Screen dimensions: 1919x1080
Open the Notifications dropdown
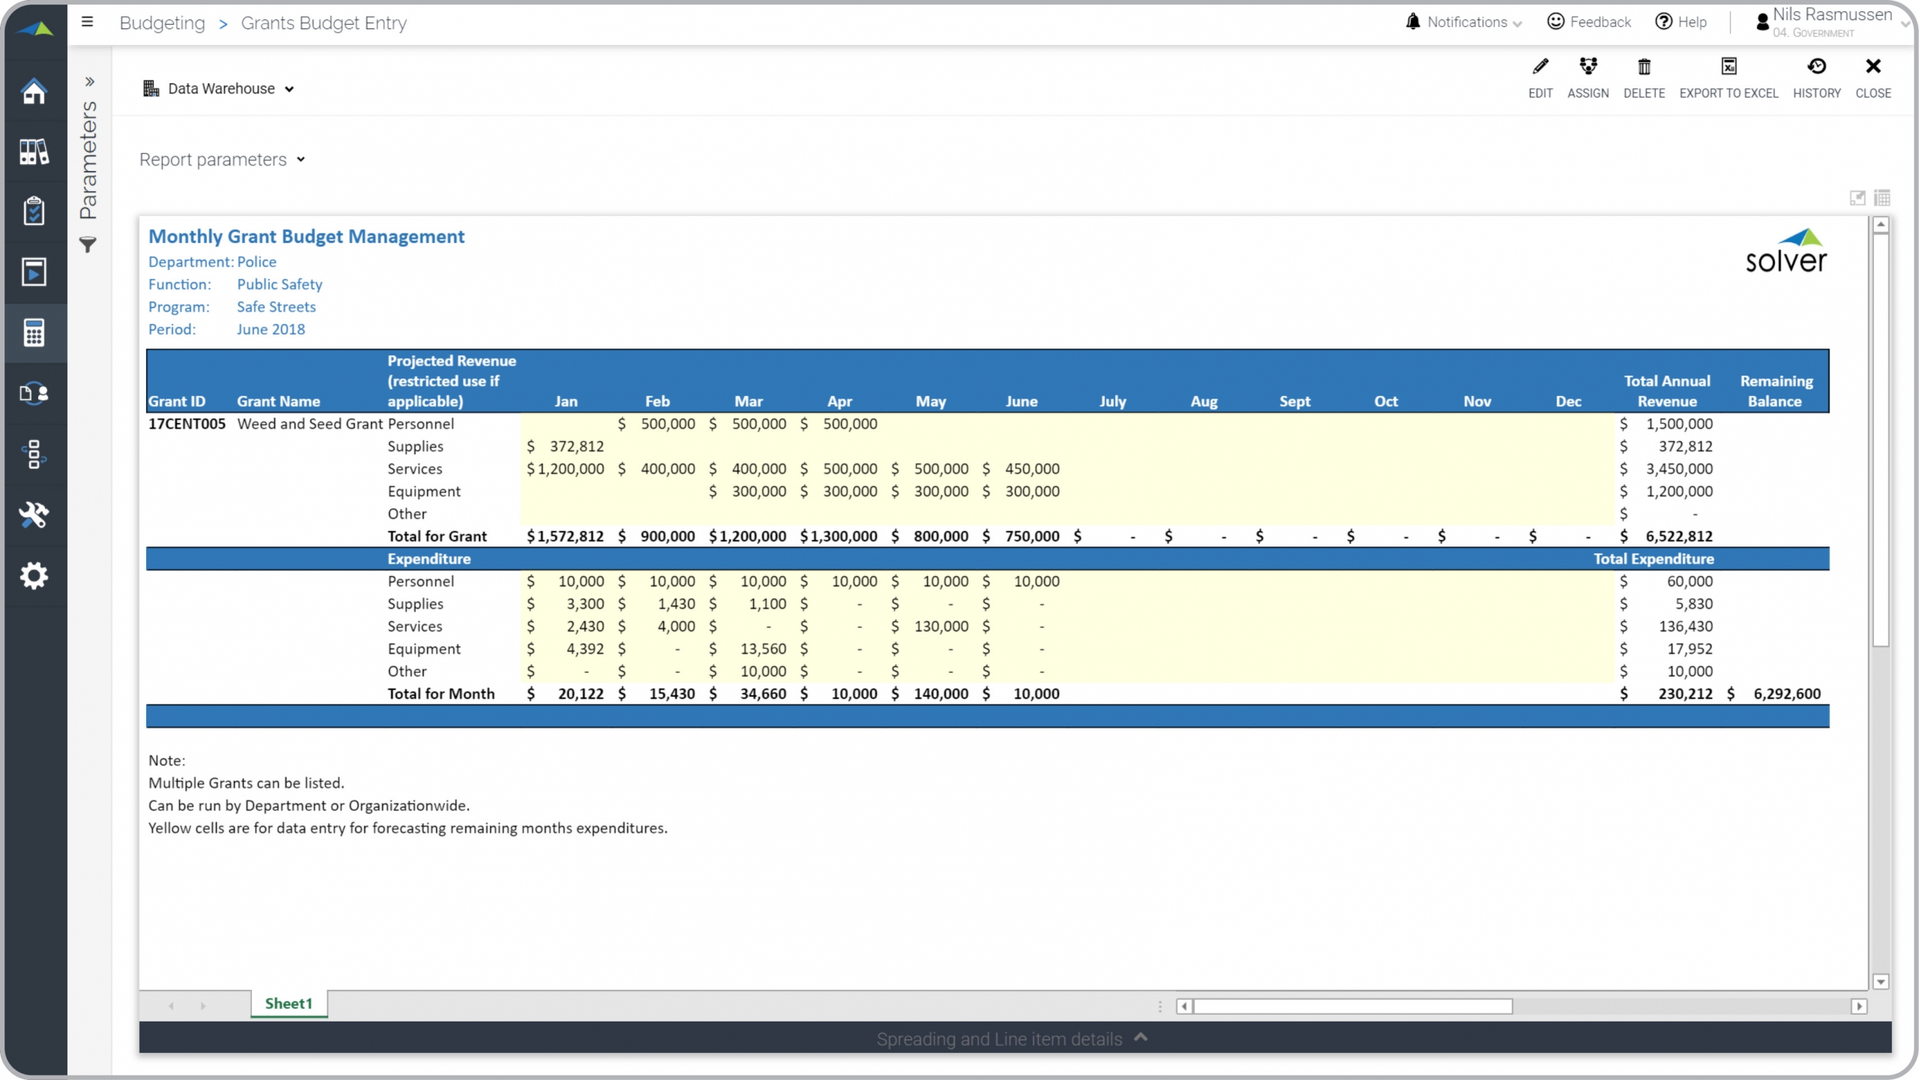coord(1464,22)
